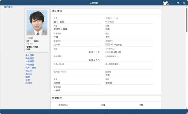Maximize the 人材台帳 window

tap(178, 3)
